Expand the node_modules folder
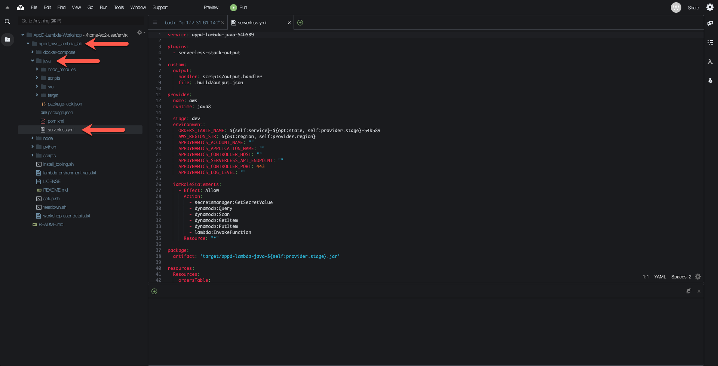The image size is (718, 366). pyautogui.click(x=37, y=70)
